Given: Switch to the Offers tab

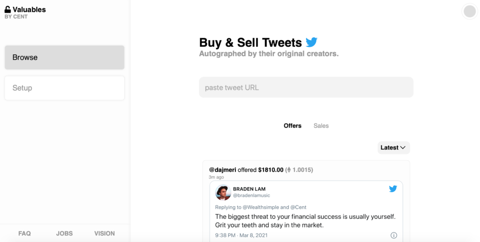Looking at the screenshot, I should [292, 125].
